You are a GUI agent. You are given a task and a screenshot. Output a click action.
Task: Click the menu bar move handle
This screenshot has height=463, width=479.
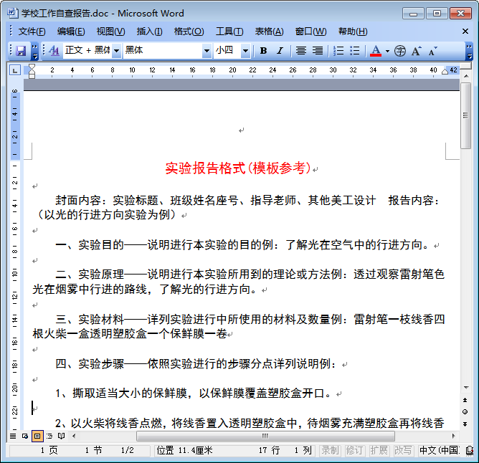pyautogui.click(x=11, y=31)
